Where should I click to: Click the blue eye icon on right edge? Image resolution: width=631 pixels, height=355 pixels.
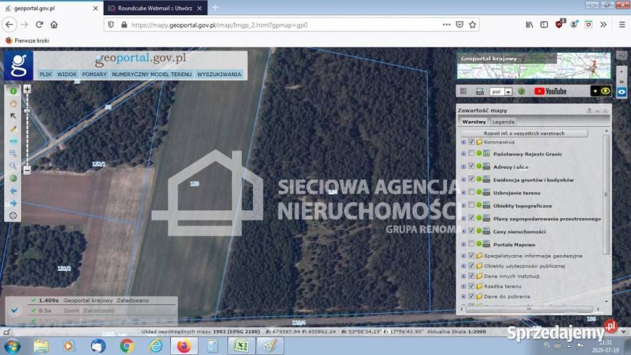[622, 92]
